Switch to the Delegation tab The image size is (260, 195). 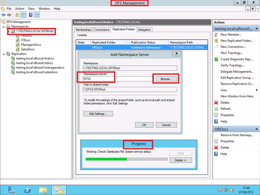point(144,30)
